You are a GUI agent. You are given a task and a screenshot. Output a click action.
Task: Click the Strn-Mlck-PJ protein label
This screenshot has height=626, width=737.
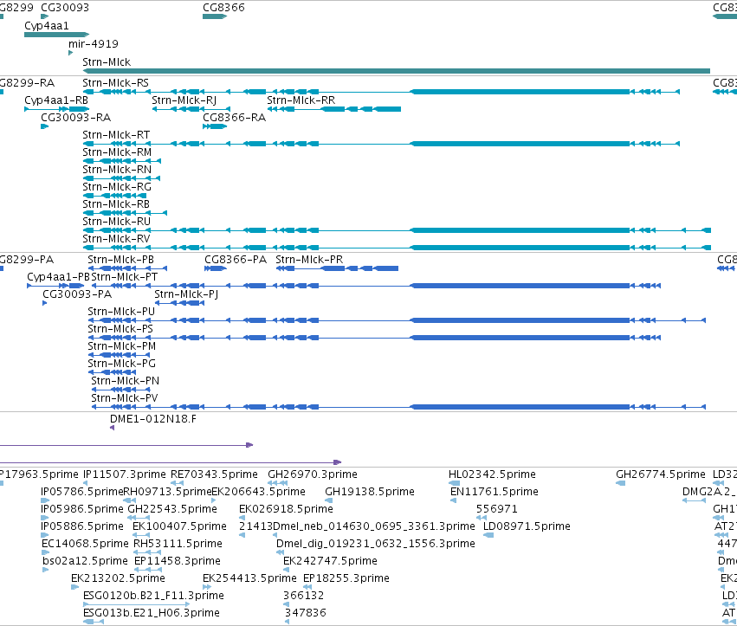(x=186, y=294)
